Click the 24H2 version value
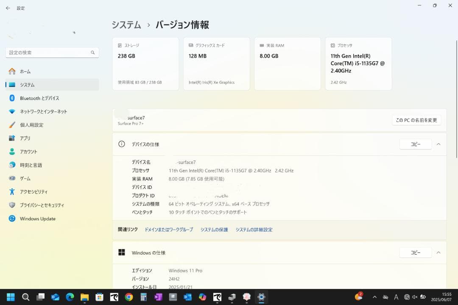The width and height of the screenshot is (458, 305). 174,279
